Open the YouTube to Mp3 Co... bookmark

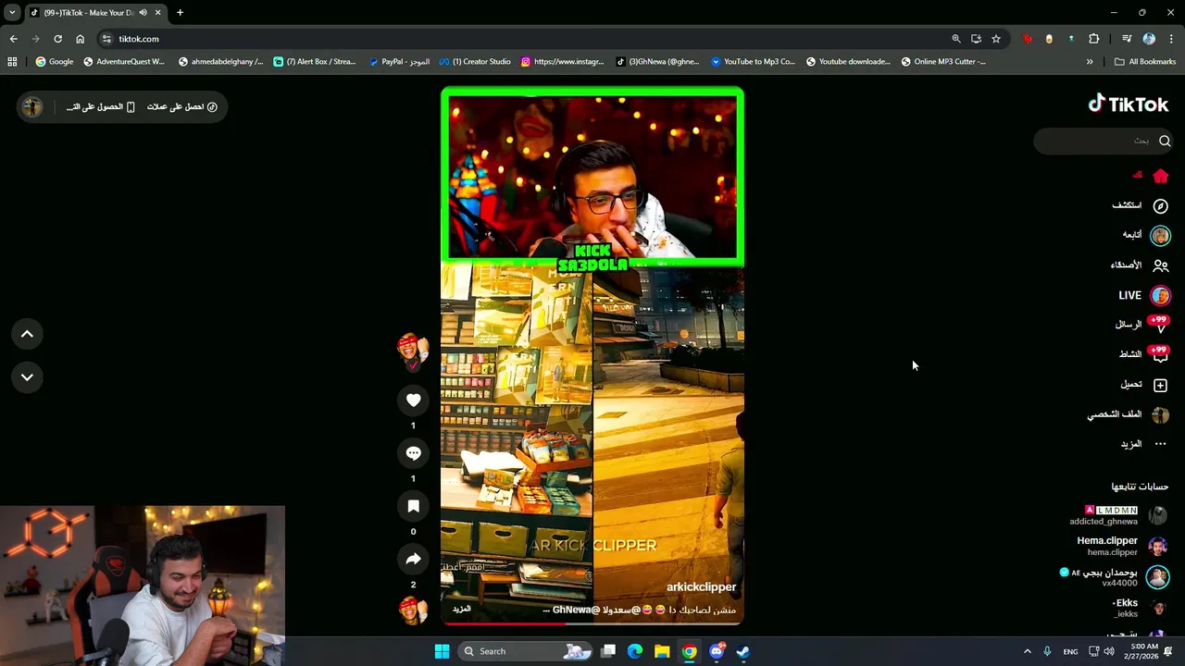coord(753,62)
